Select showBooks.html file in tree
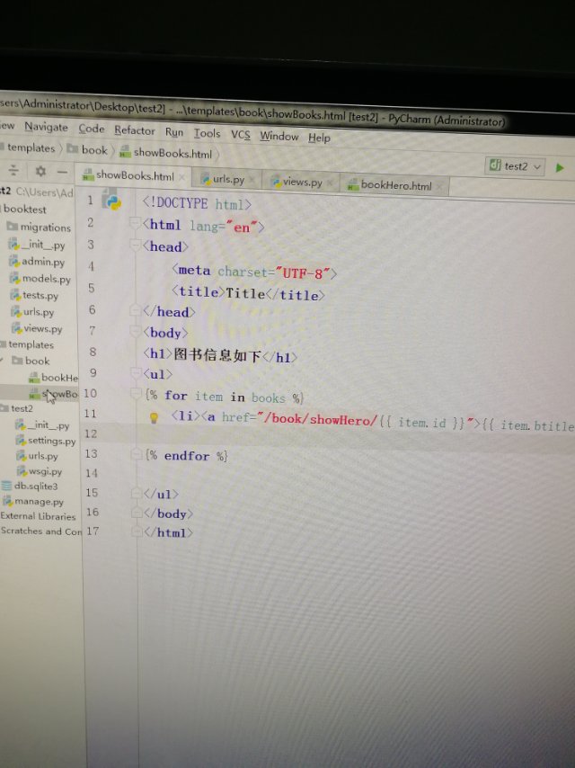575x768 pixels. click(x=53, y=394)
